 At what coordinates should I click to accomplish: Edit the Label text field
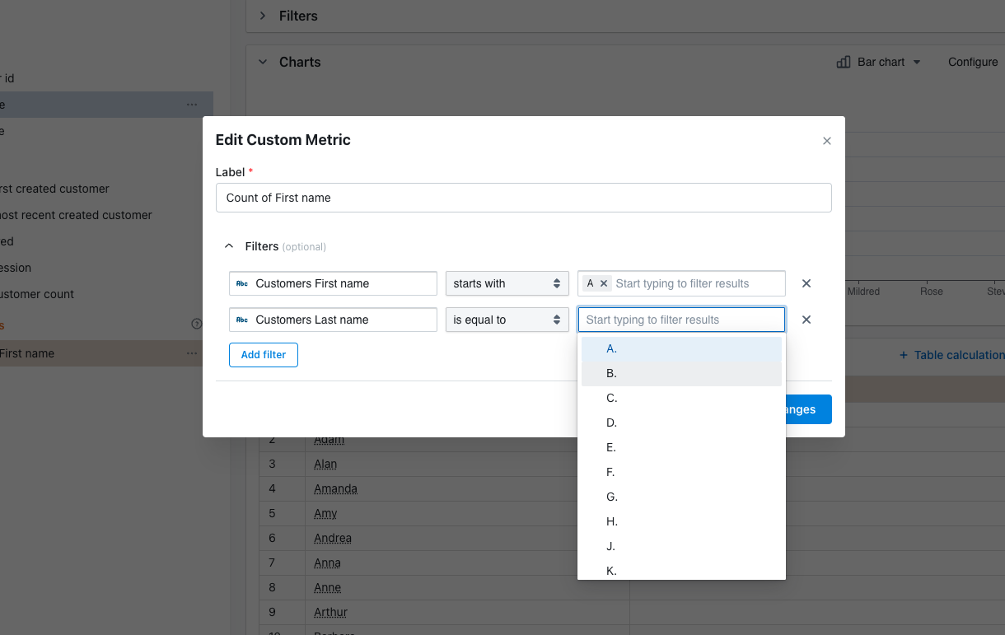[523, 198]
